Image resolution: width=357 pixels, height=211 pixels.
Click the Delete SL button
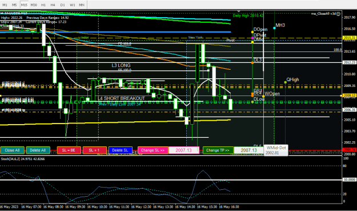pyautogui.click(x=120, y=150)
